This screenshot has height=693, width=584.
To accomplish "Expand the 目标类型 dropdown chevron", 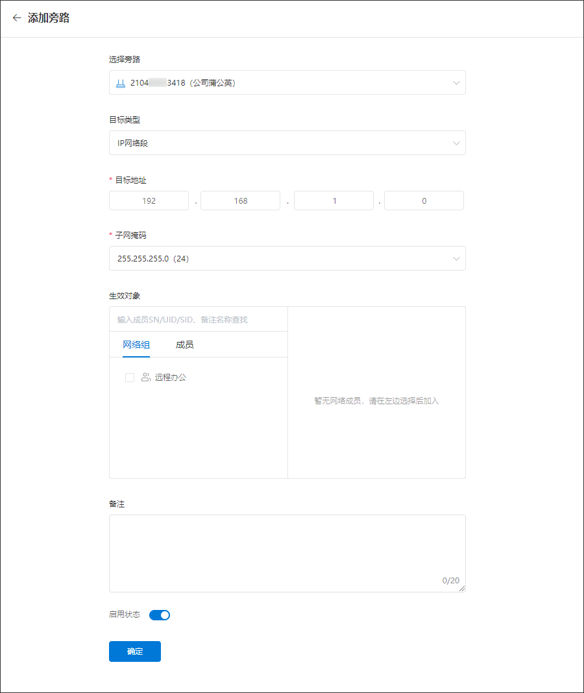I will pyautogui.click(x=456, y=143).
